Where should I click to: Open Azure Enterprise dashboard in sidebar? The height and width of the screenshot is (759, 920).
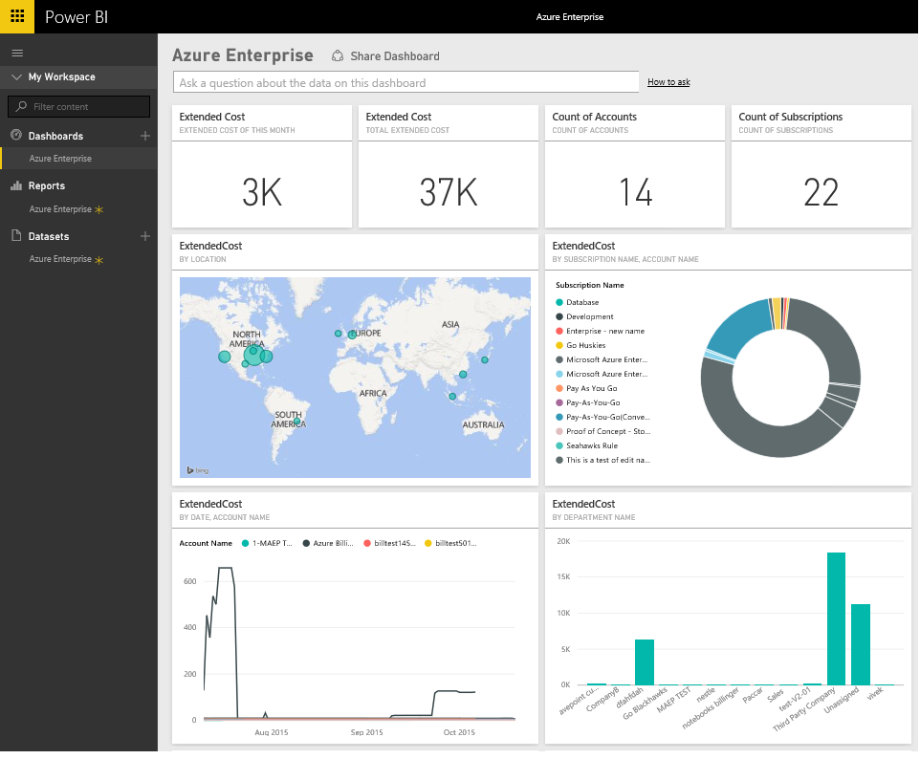click(60, 159)
